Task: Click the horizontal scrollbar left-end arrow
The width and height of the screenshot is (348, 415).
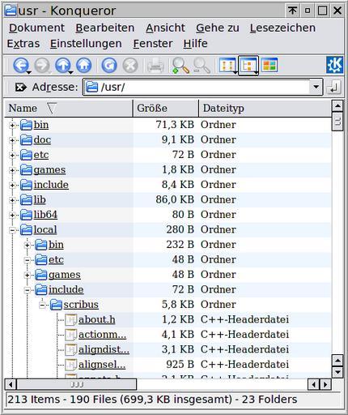Action: coord(11,384)
